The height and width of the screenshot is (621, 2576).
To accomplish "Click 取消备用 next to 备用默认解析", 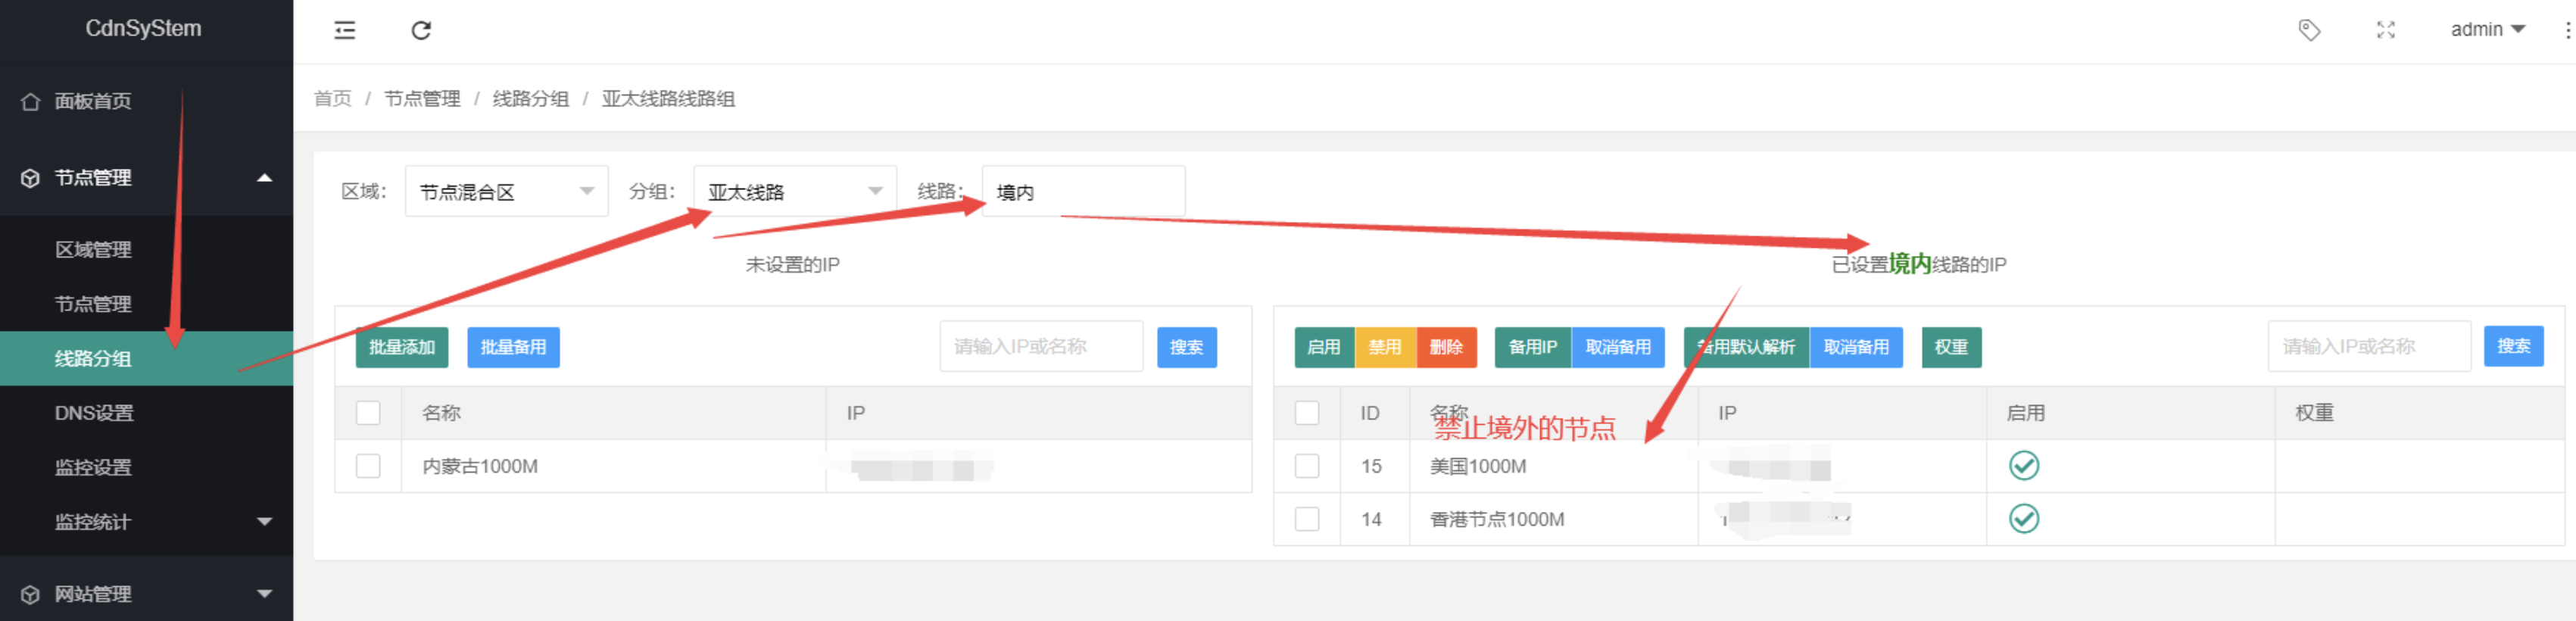I will [x=1856, y=347].
